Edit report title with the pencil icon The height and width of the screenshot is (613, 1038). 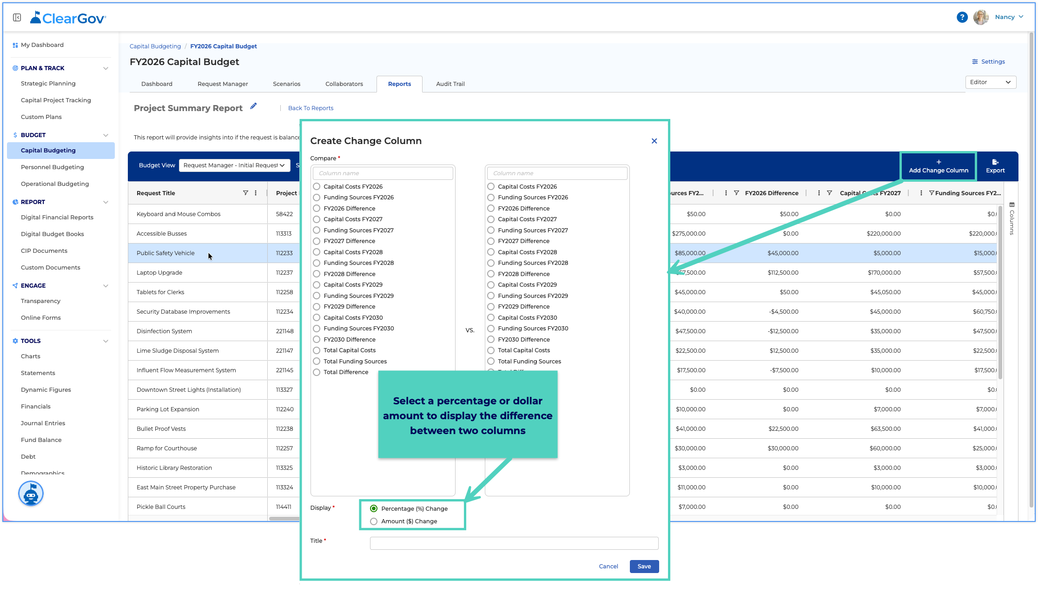click(253, 106)
